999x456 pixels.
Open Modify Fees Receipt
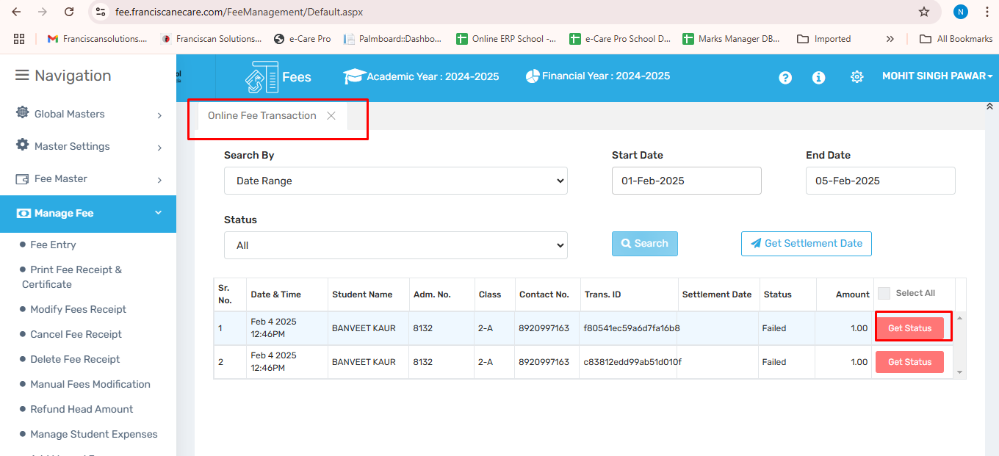78,309
